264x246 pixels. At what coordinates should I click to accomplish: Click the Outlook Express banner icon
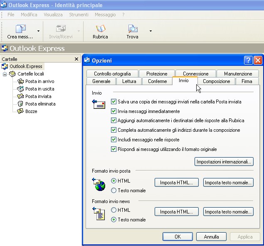point(5,48)
